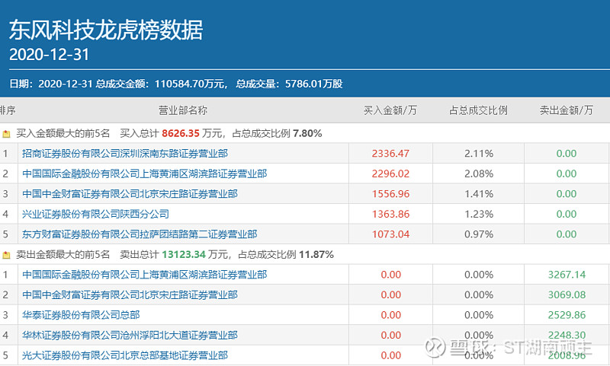The width and height of the screenshot is (610, 366).
Task: Select the buy amount 2296.02
Action: tap(390, 173)
